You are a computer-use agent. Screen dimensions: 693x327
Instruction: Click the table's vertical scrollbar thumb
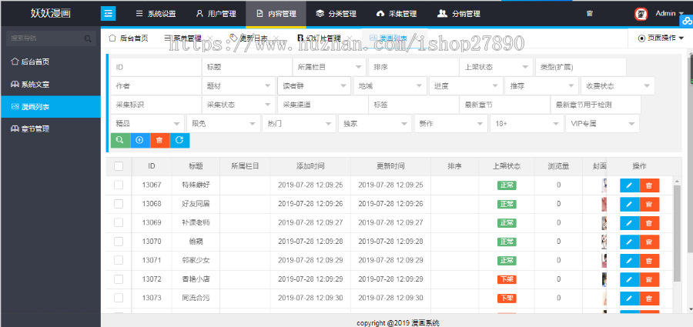(x=677, y=233)
